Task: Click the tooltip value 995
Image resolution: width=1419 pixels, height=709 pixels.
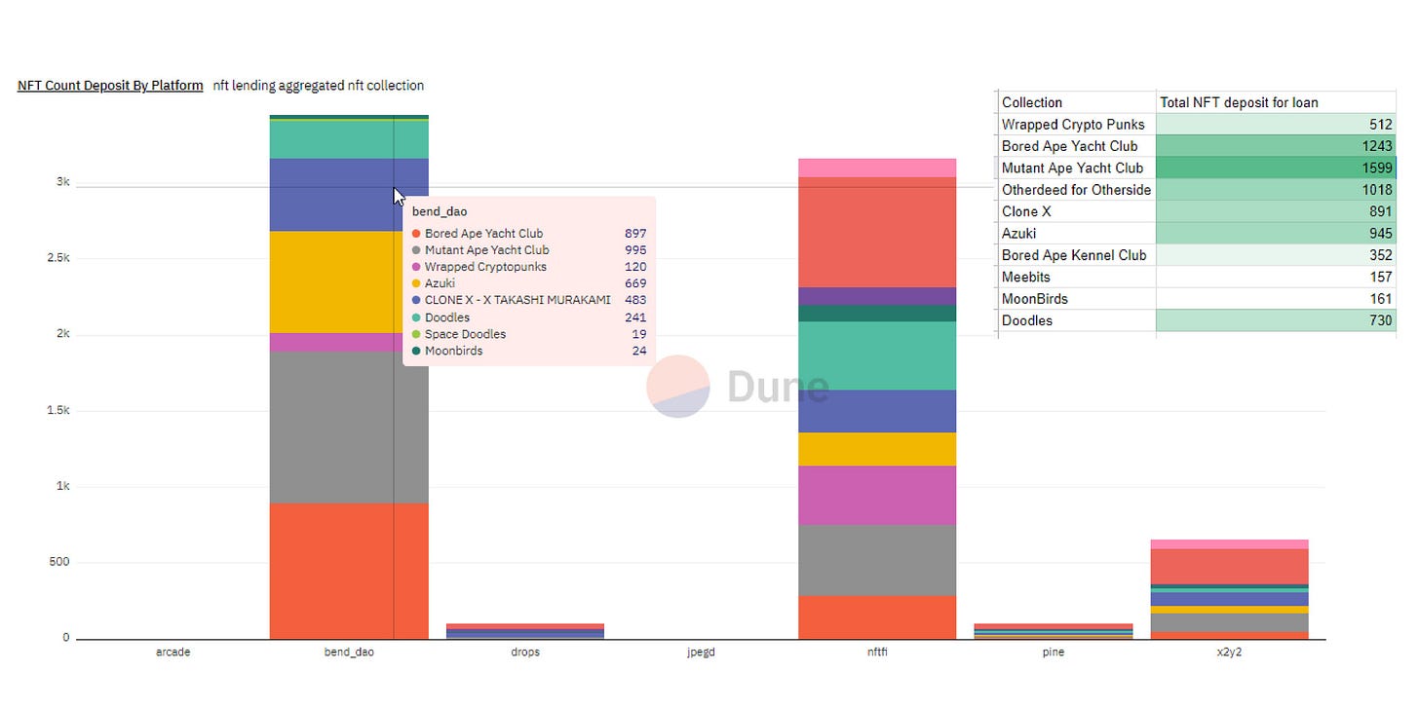Action: tap(635, 250)
